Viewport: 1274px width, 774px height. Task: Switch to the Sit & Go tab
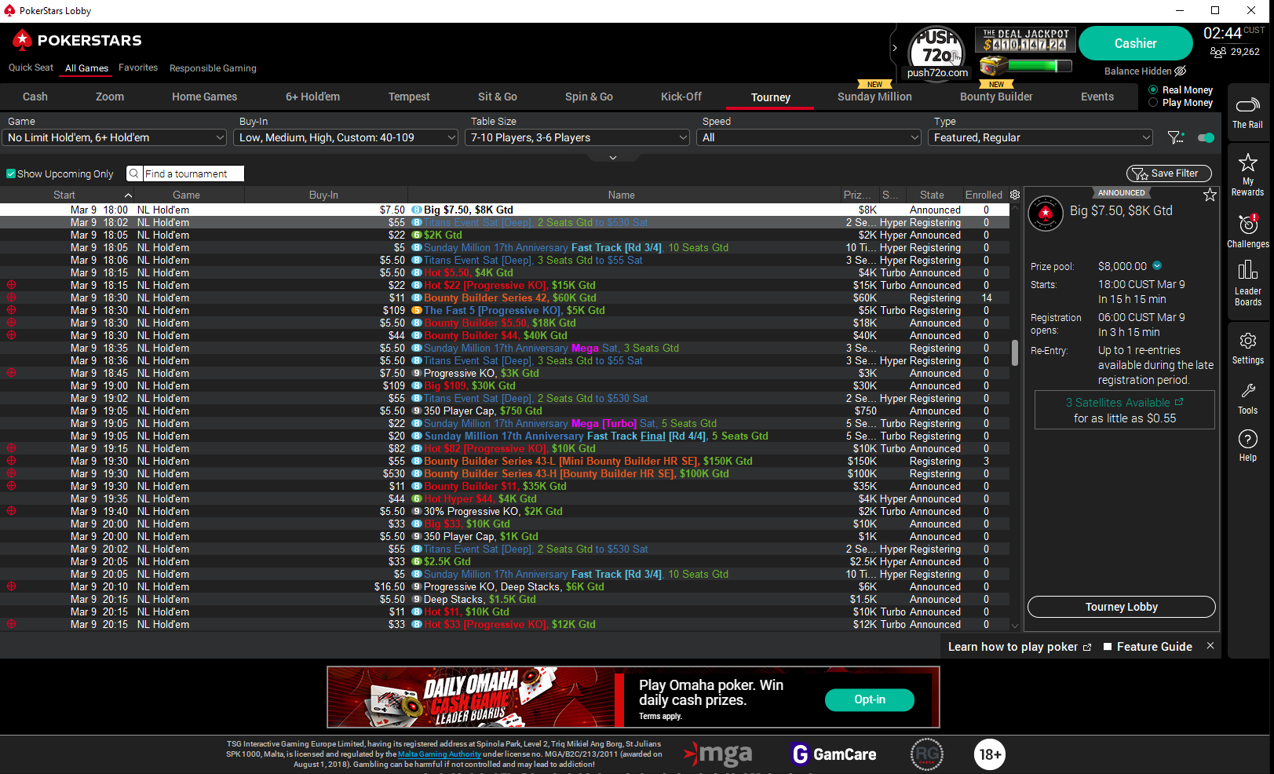point(498,97)
